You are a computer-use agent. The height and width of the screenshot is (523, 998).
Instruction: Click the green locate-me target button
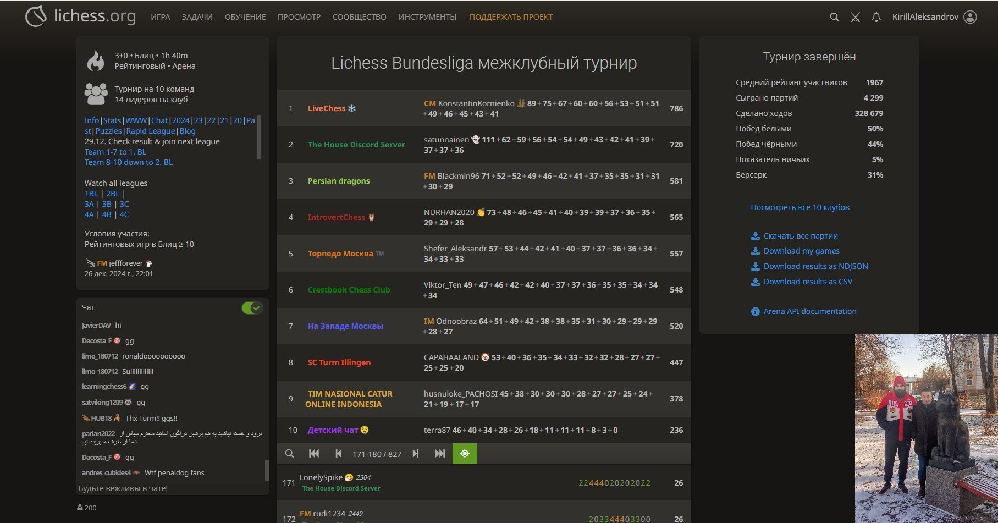[465, 454]
